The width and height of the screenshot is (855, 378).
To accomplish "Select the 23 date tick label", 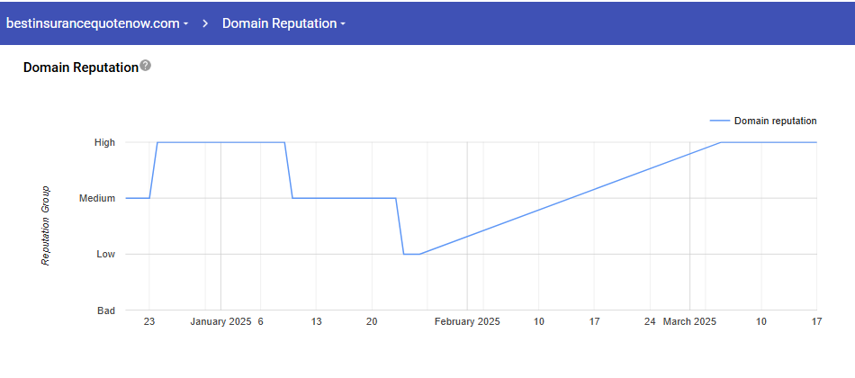I will 149,321.
